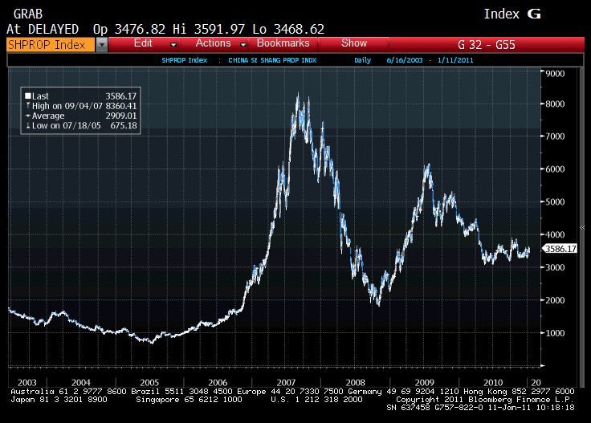Click the High on 09/04/07 legend marker
This screenshot has width=591, height=423.
(x=28, y=106)
